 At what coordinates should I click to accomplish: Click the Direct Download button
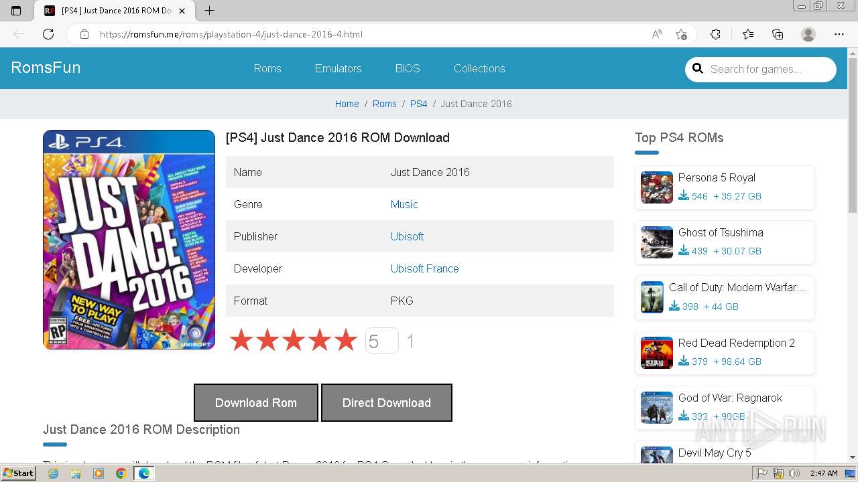tap(387, 402)
